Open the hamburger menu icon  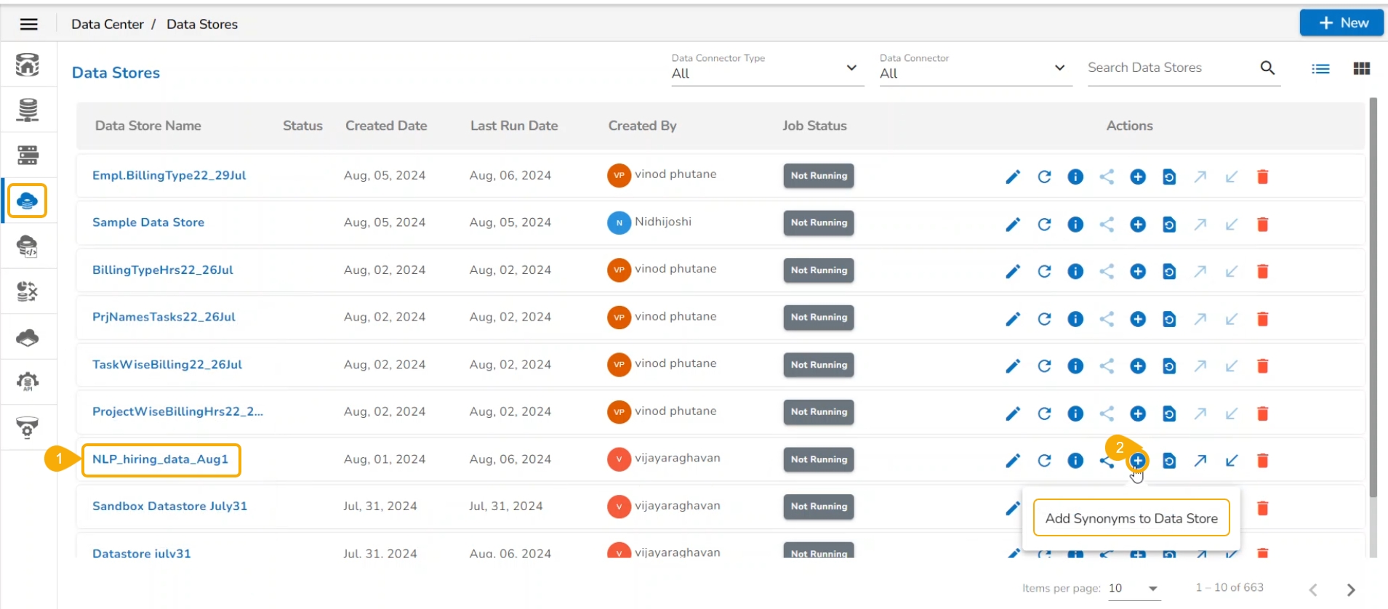(29, 24)
